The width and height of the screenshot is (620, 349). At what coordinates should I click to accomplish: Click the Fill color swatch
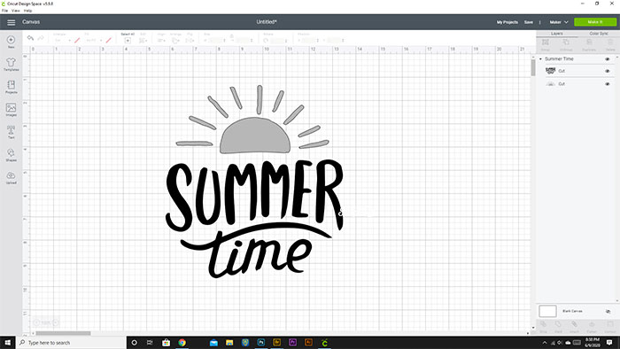pyautogui.click(x=108, y=41)
